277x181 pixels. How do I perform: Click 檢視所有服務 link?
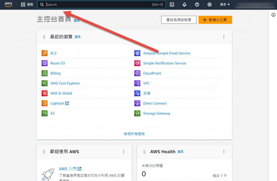click(134, 134)
